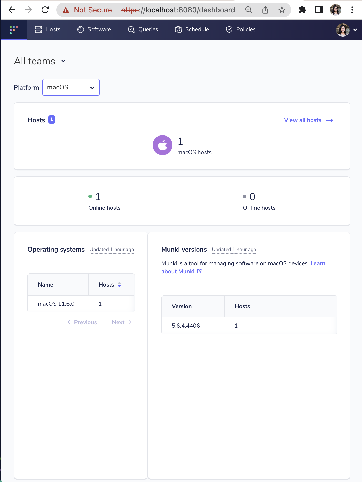Screen dimensions: 362x482
Task: Expand user account menu chevron
Action: [x=355, y=30]
